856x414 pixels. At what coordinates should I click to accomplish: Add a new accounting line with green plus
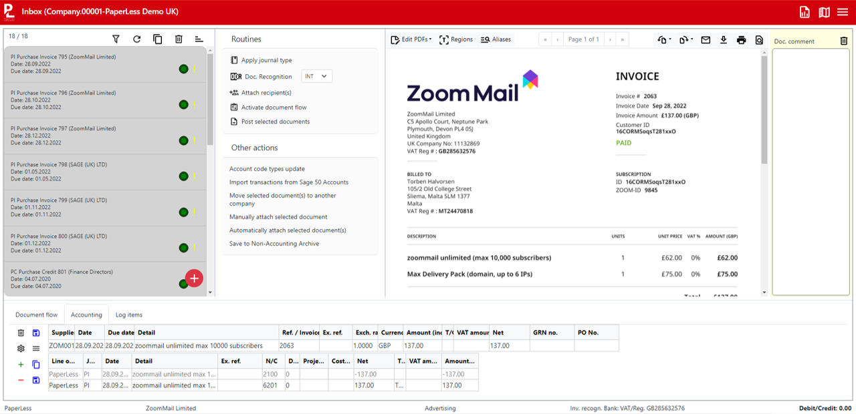pyautogui.click(x=21, y=365)
